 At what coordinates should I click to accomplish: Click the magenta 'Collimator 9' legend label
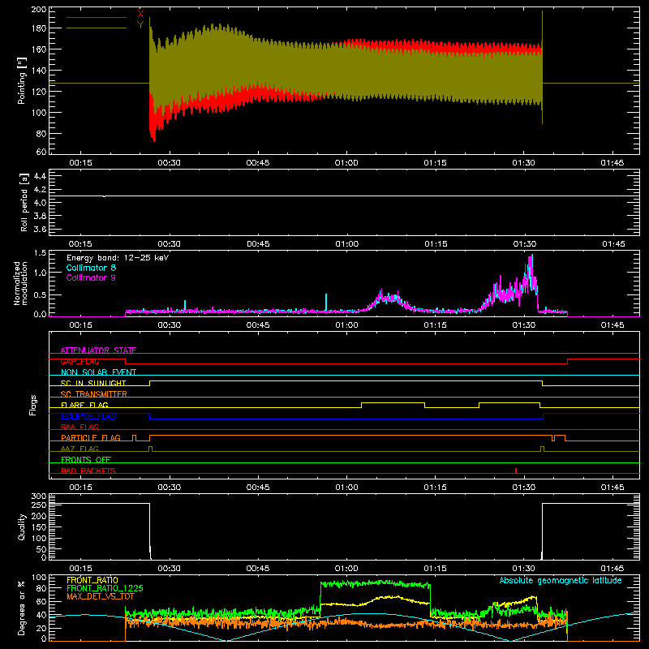point(91,277)
